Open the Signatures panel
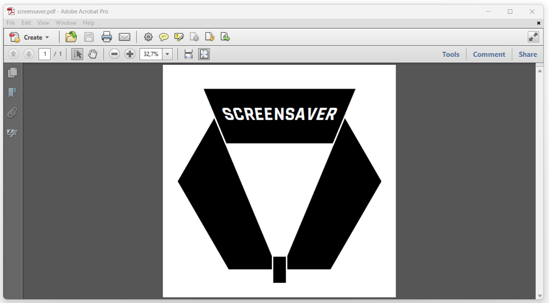 (12, 134)
